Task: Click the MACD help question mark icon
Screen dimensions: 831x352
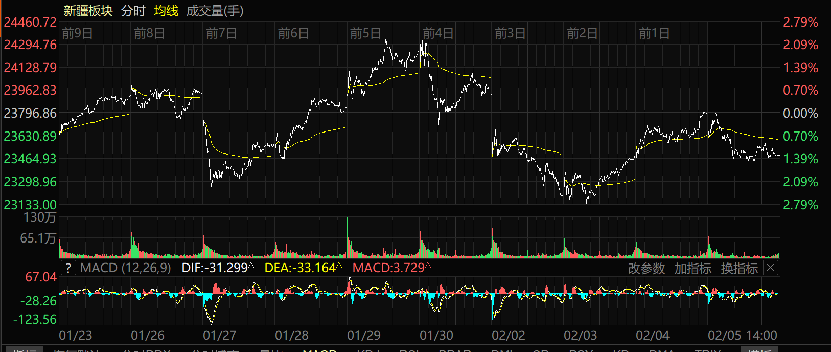Action: click(68, 268)
